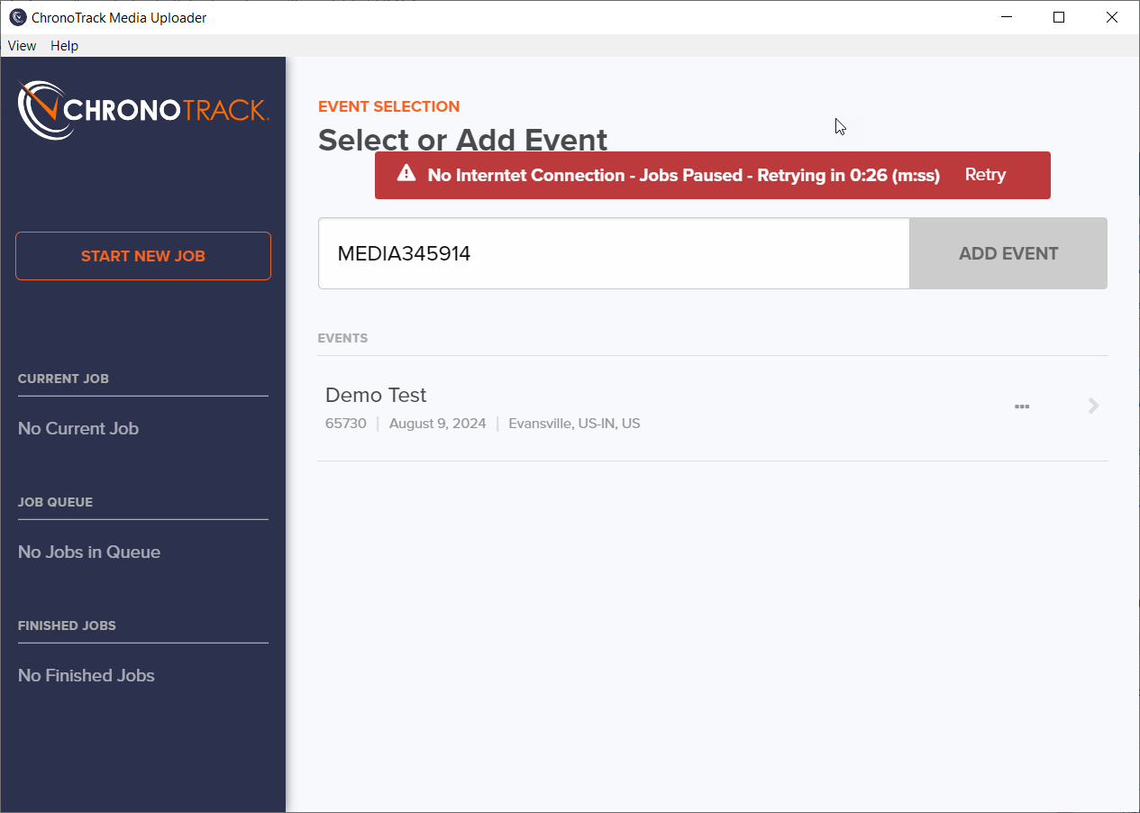
Task: Expand Demo Test with the chevron arrow
Action: pyautogui.click(x=1093, y=406)
